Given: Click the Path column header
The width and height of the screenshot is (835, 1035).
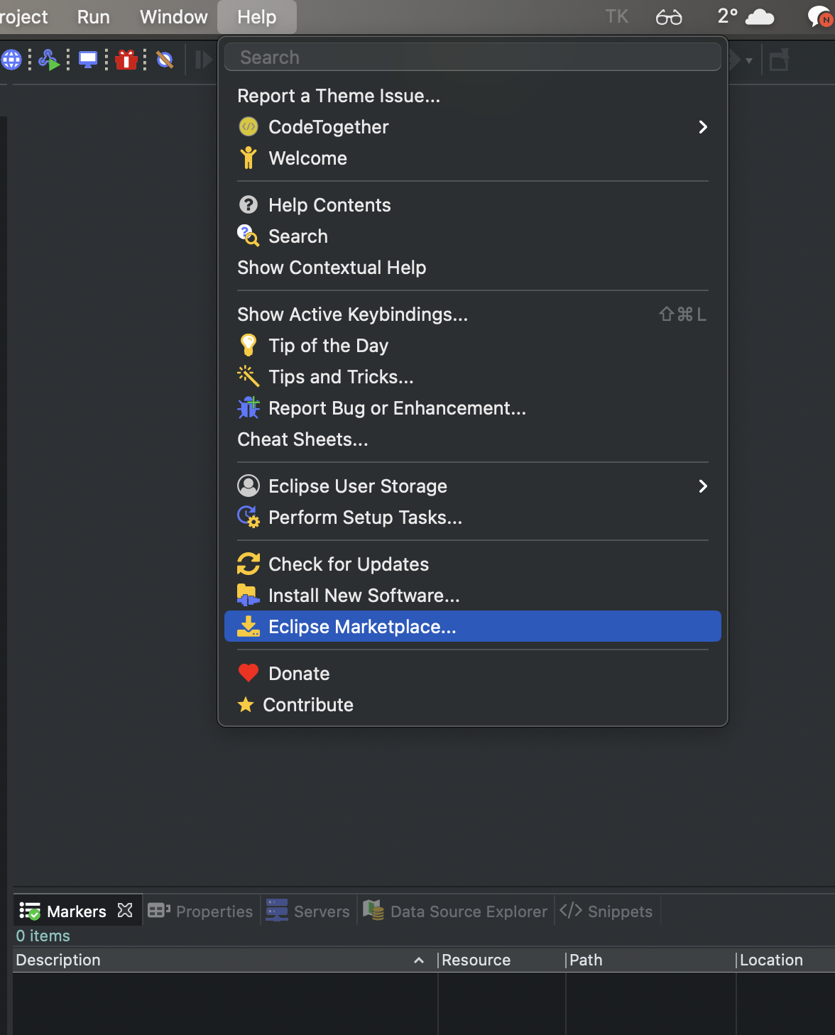Looking at the screenshot, I should [650, 960].
